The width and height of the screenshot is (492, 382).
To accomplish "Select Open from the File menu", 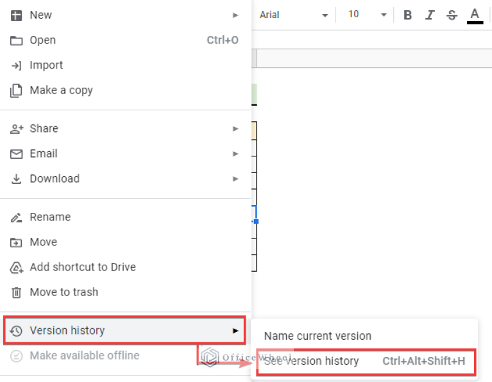I will (43, 40).
